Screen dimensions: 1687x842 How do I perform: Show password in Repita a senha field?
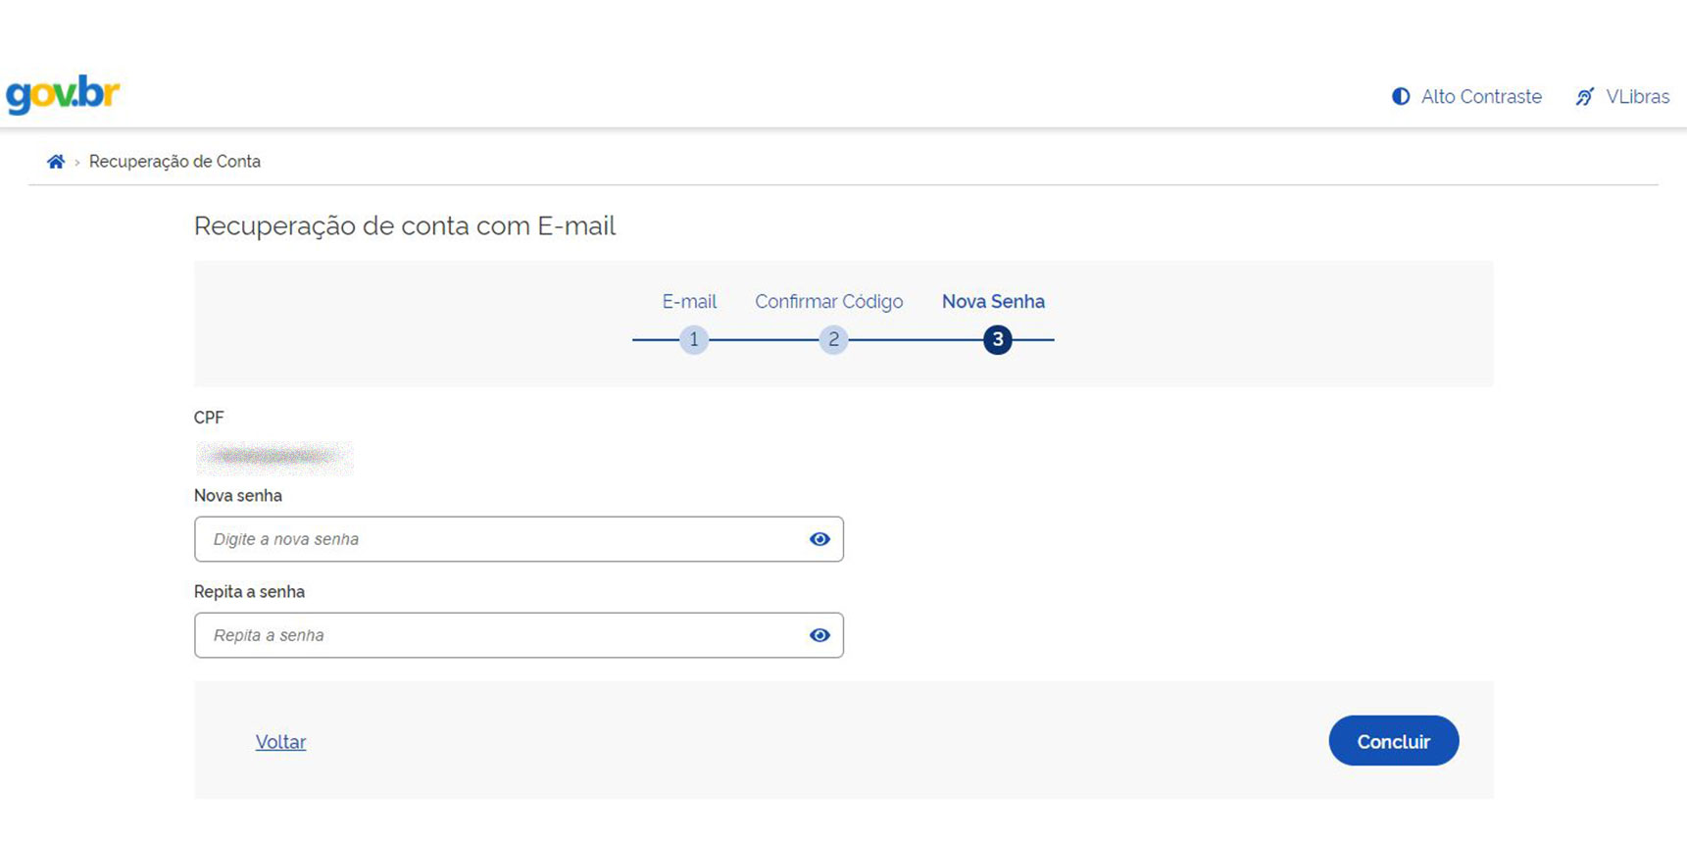point(819,635)
